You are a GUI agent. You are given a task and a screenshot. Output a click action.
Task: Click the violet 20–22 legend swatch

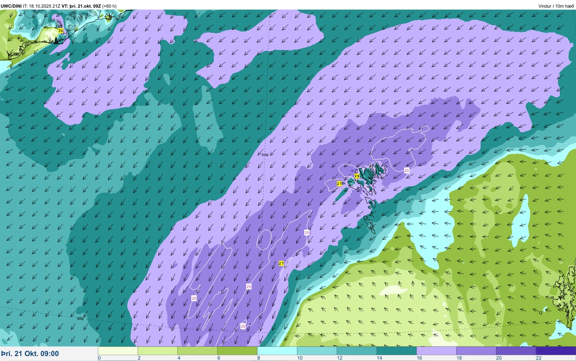(x=516, y=351)
